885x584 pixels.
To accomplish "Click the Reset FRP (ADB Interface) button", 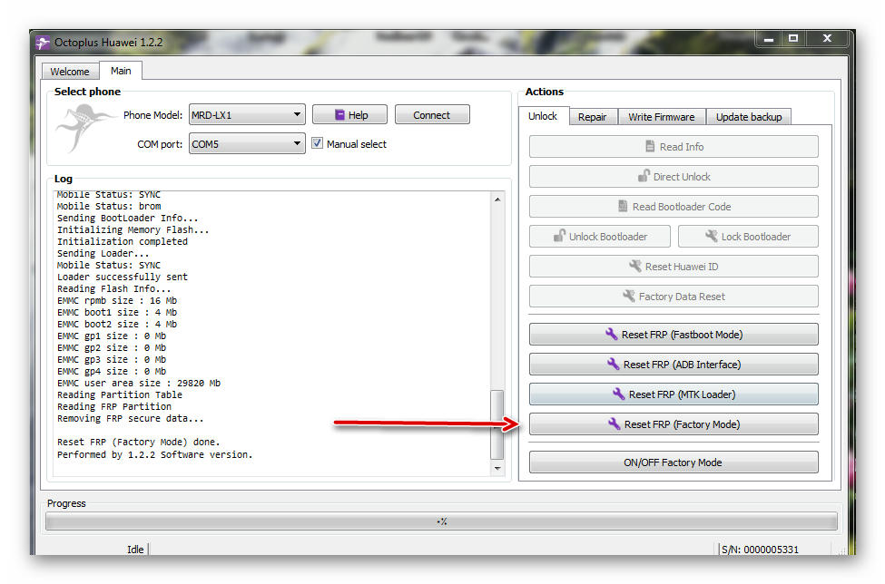I will (x=674, y=365).
